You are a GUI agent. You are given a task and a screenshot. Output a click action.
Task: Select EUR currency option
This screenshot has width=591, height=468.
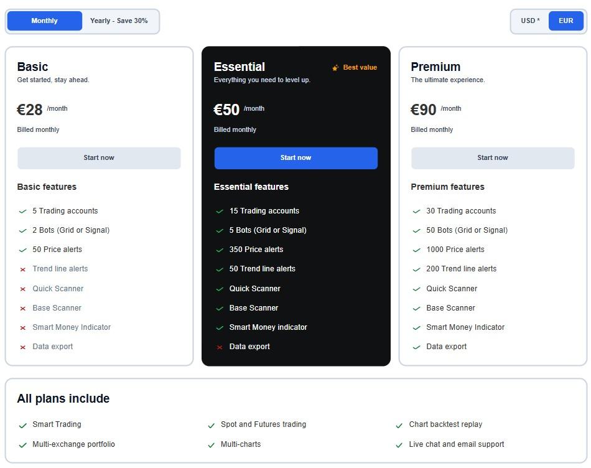pos(565,21)
